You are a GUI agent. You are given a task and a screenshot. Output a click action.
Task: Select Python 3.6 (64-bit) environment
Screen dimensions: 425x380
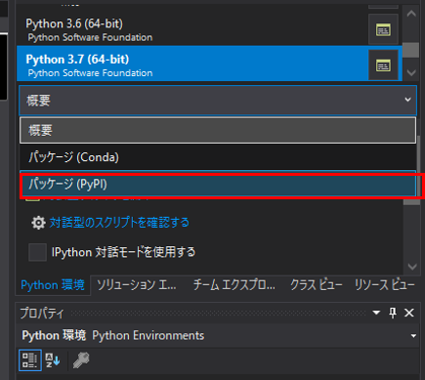(192, 29)
